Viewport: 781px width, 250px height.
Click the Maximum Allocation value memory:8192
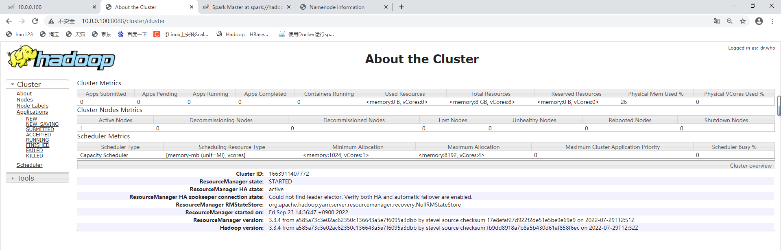tap(452, 155)
